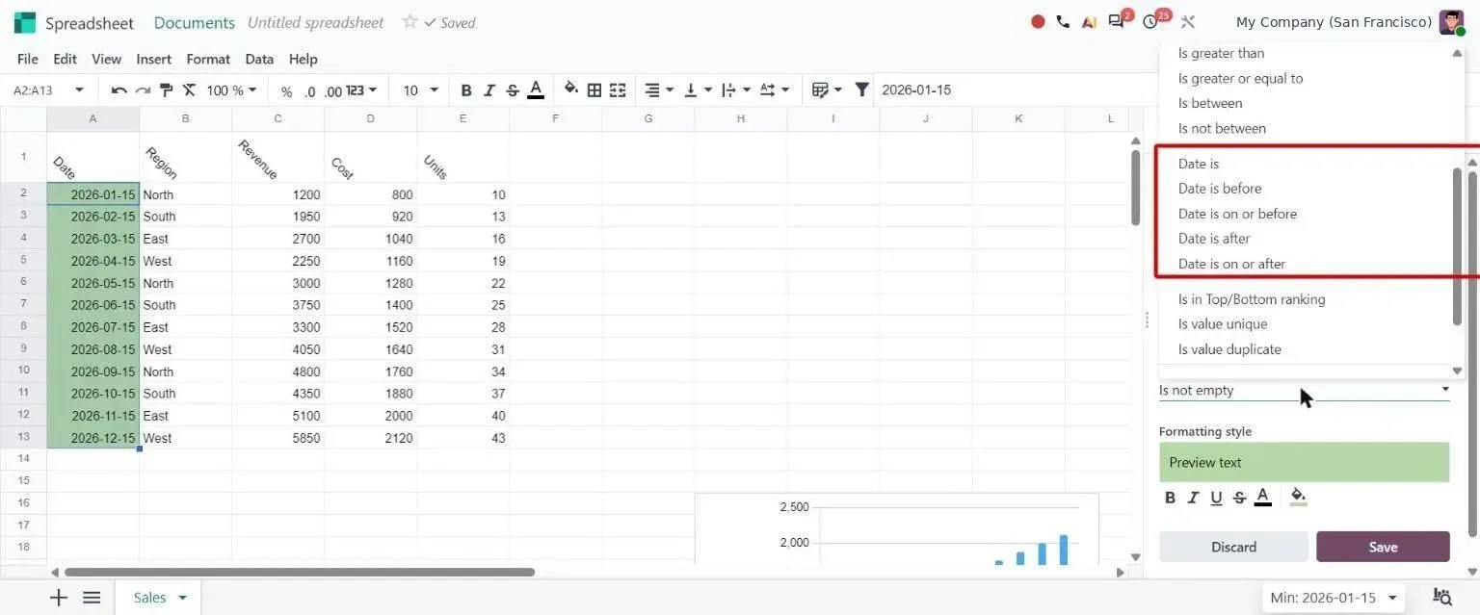Increase decimal places with .00 icon
1480x615 pixels.
pyautogui.click(x=332, y=91)
